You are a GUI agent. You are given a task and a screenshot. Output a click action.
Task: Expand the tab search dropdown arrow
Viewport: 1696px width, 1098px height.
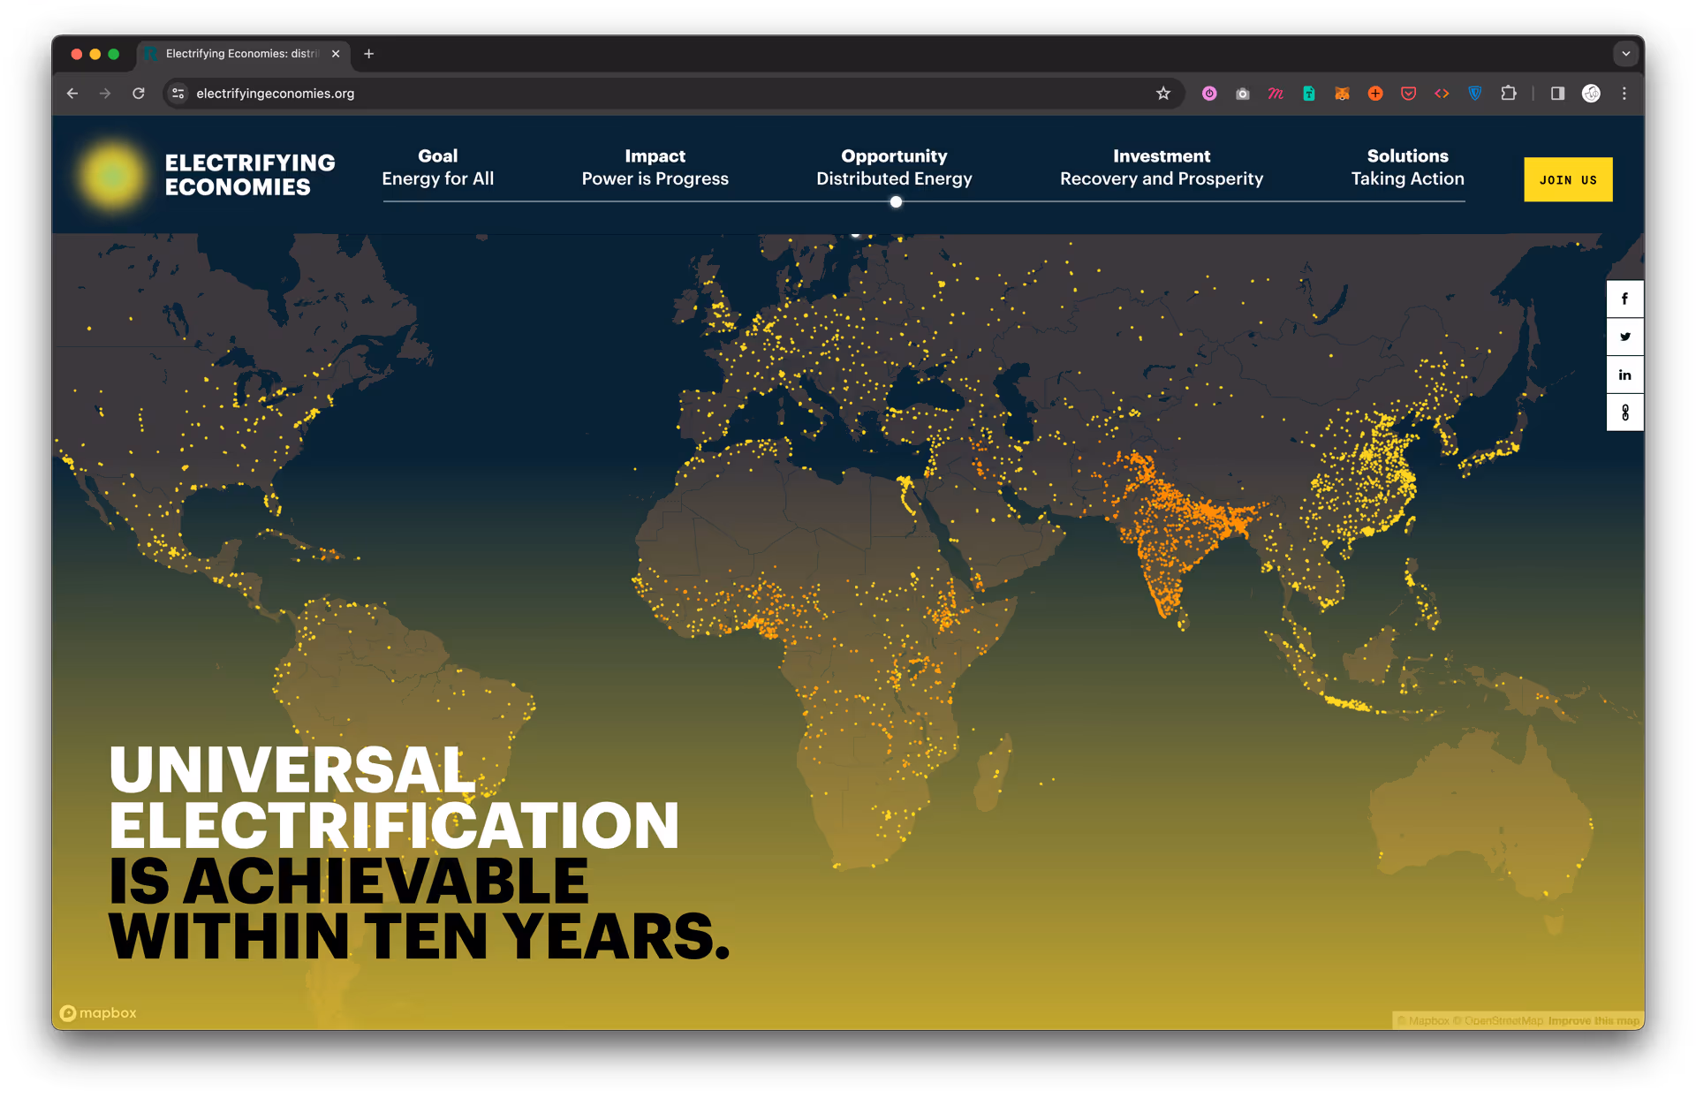1625,54
